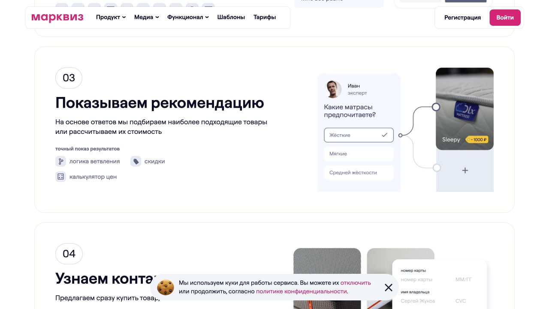Open the Тарифы page
This screenshot has height=309, width=549.
coord(265,17)
